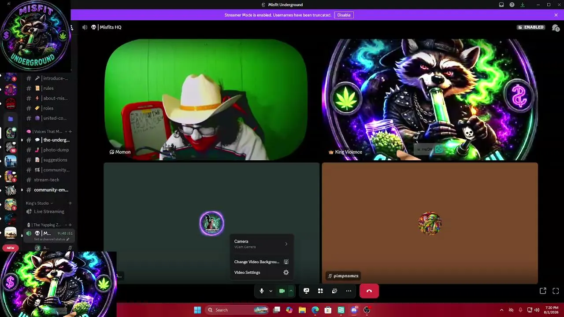Viewport: 564px width, 317px height.
Task: Open the microphone options dropdown arrow
Action: click(x=271, y=291)
